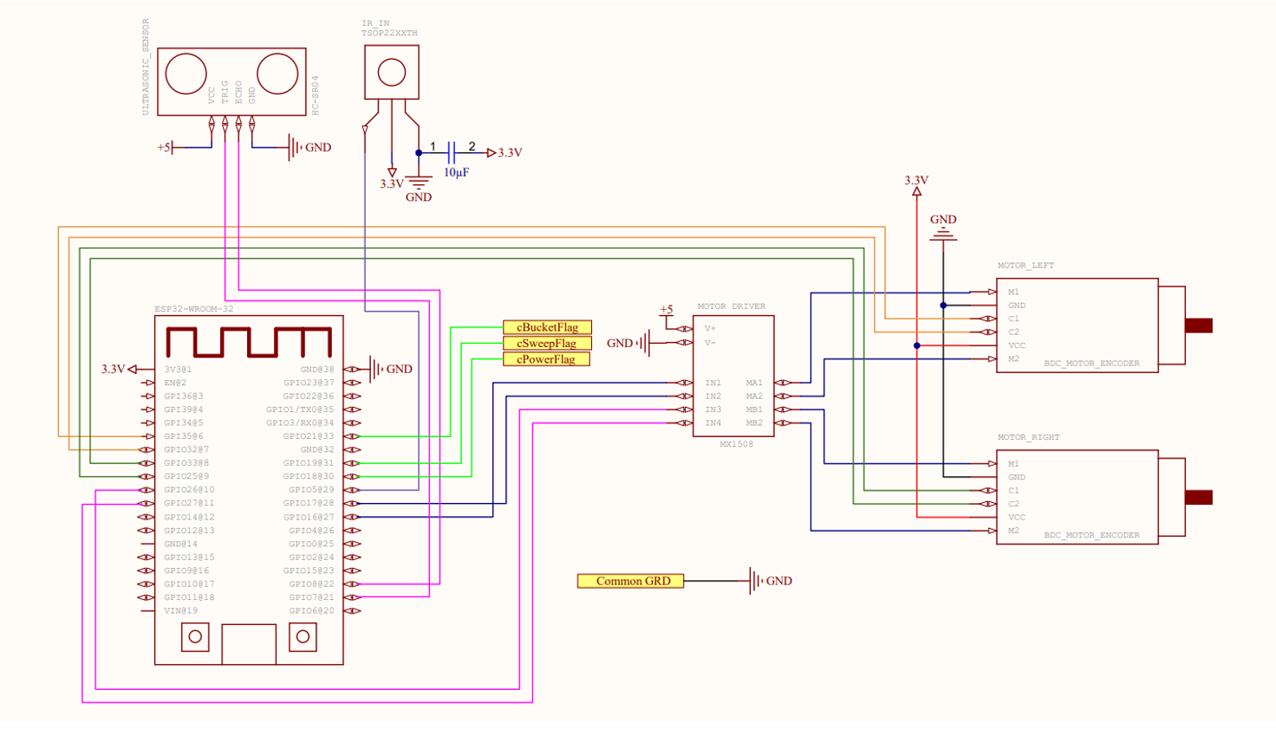Select the GPIO7@21 pin label

311,597
